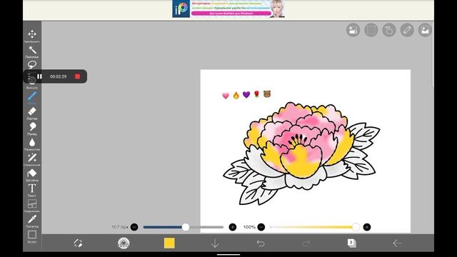
Task: Open the rotate-hand view icon
Action: 389,30
